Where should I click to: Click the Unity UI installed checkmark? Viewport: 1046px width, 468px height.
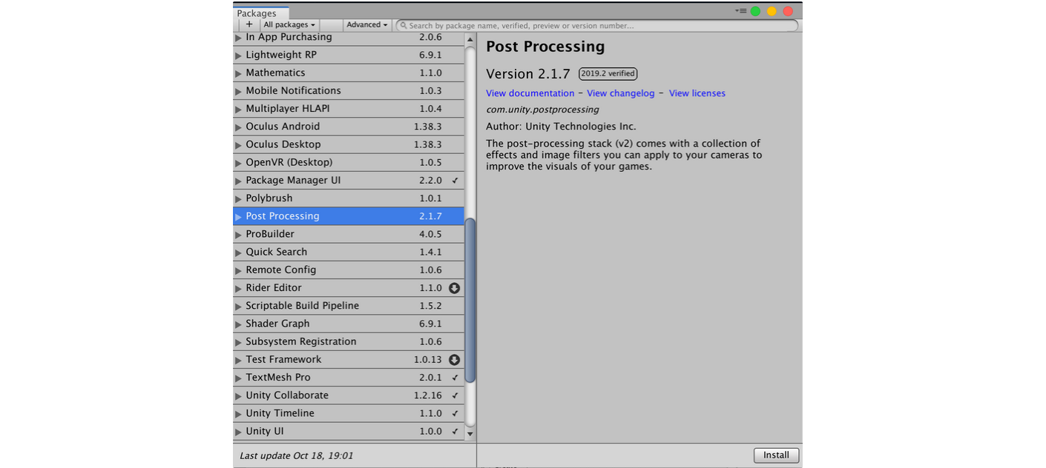pyautogui.click(x=455, y=432)
